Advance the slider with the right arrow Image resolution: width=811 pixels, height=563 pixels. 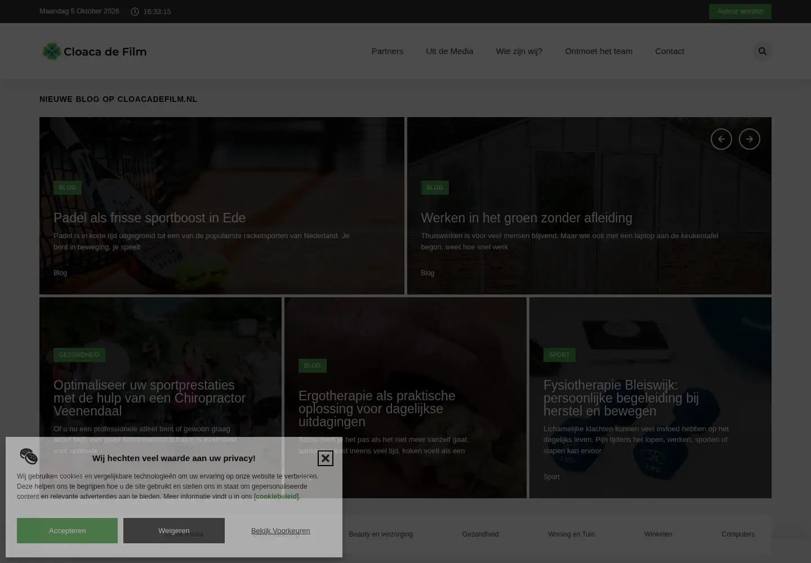pyautogui.click(x=750, y=139)
